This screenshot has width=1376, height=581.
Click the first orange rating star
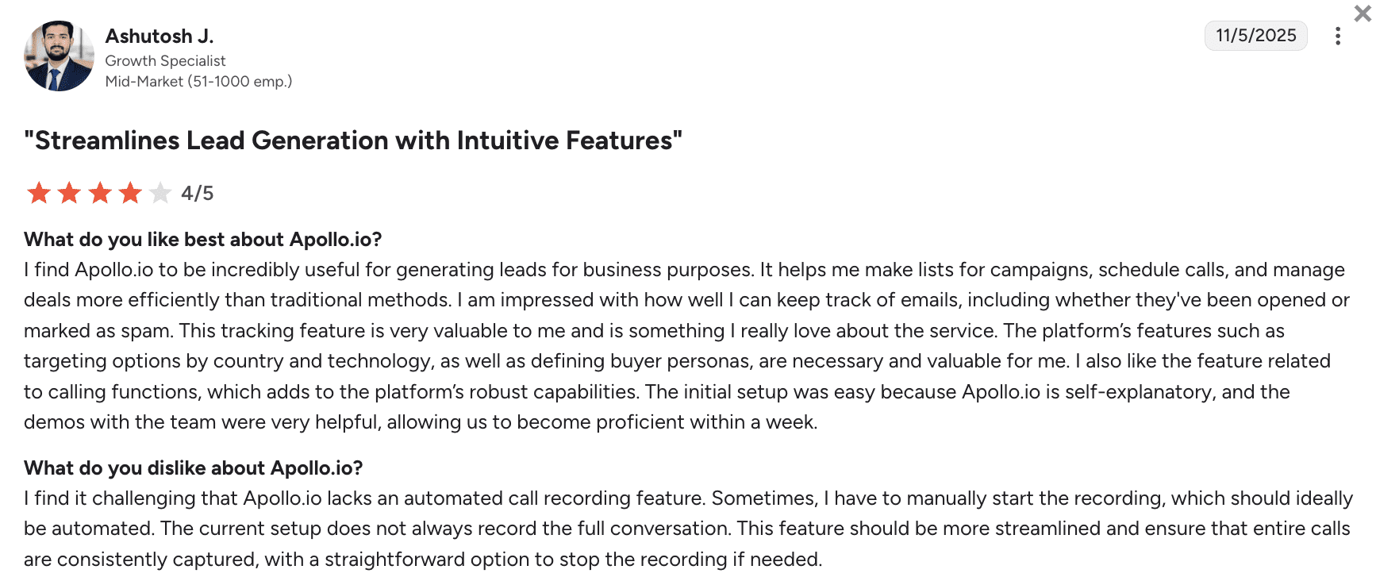(39, 193)
